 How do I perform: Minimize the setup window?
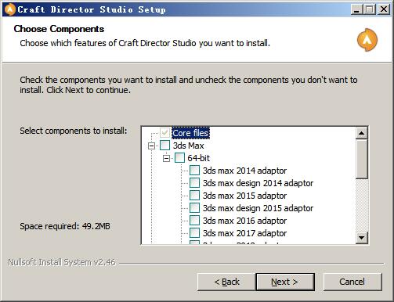(356, 9)
